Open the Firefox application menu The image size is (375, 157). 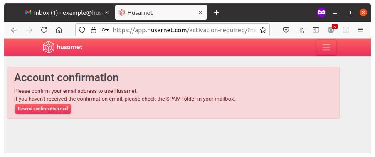361,30
